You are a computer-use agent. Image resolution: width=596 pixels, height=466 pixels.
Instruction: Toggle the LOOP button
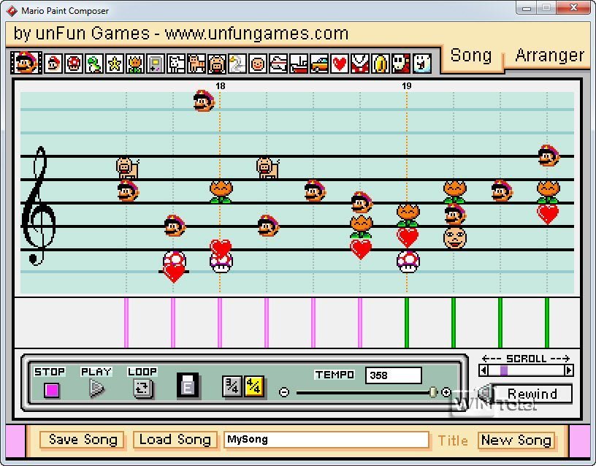(x=142, y=389)
